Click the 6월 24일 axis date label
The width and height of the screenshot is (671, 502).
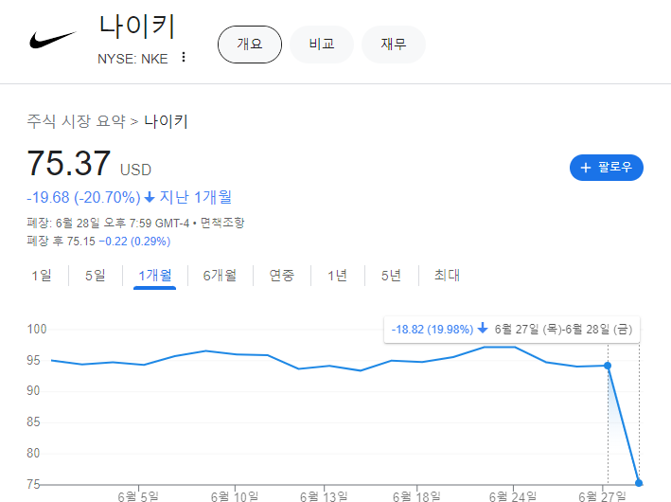(x=513, y=496)
